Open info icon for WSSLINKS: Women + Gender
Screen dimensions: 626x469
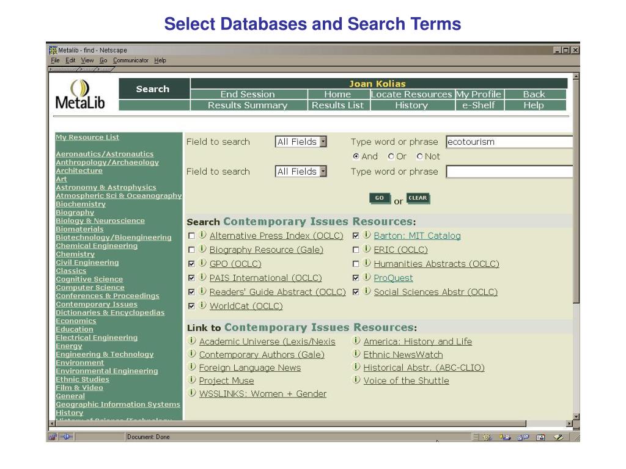(192, 393)
